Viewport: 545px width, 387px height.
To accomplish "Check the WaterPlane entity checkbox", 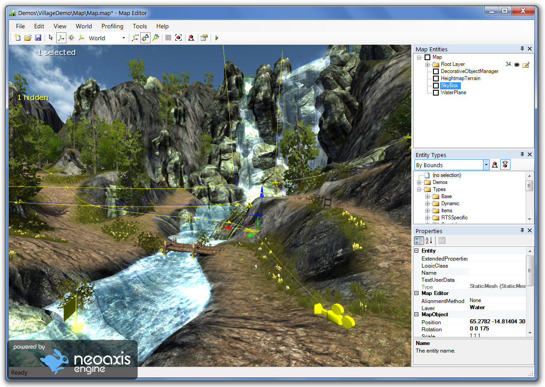I will coord(436,92).
